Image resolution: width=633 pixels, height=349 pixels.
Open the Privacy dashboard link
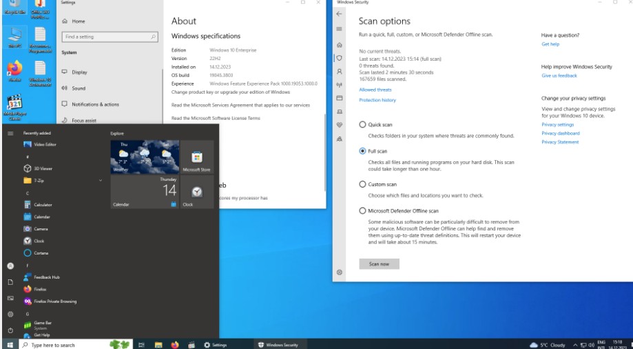561,133
